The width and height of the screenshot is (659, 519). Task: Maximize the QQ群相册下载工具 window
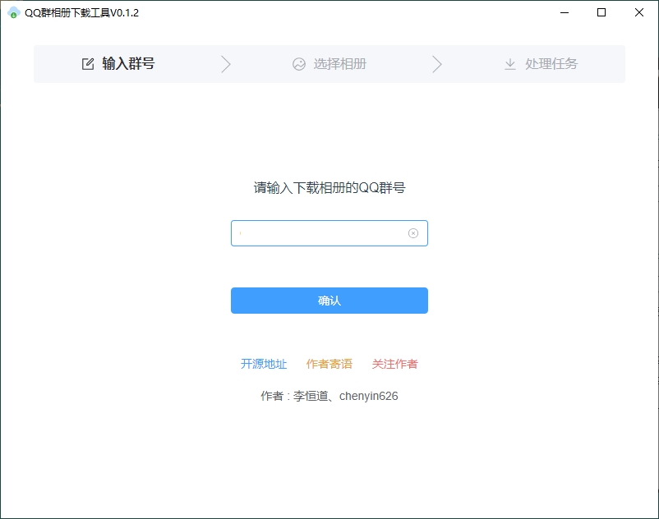601,12
